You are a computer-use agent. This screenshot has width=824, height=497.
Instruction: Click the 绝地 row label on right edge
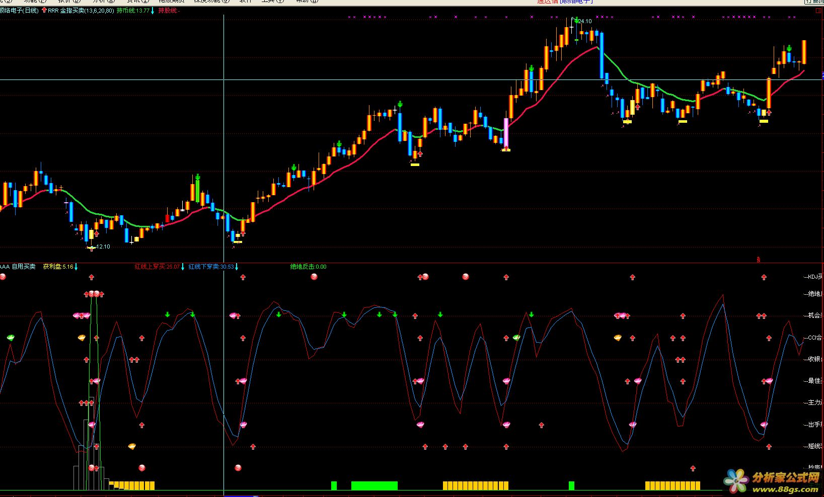coord(812,293)
